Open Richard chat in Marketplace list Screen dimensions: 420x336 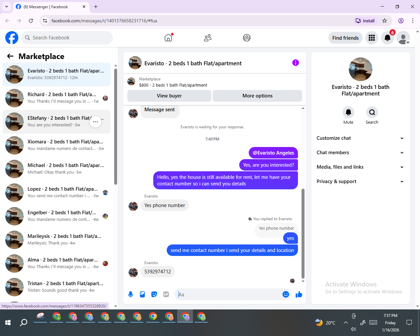point(56,98)
